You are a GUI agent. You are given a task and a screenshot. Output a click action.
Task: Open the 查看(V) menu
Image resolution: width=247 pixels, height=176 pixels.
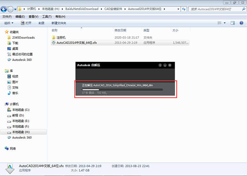pos(34,17)
